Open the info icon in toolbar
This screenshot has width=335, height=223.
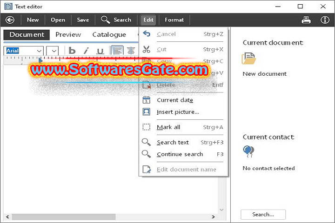(x=325, y=20)
